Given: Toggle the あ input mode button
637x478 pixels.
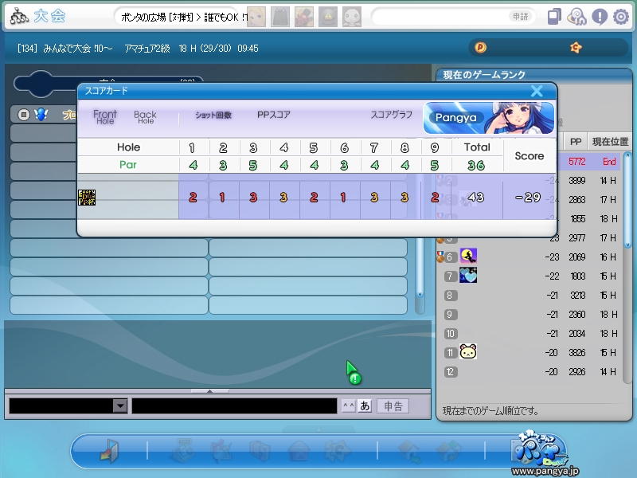Looking at the screenshot, I should coord(365,406).
